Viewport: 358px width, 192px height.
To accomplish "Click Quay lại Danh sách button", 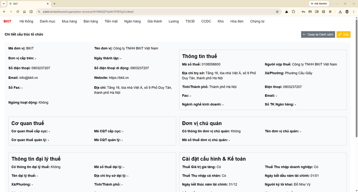I will click(x=318, y=35).
